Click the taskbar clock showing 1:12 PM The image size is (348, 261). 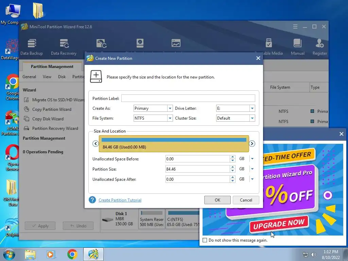[331, 254]
